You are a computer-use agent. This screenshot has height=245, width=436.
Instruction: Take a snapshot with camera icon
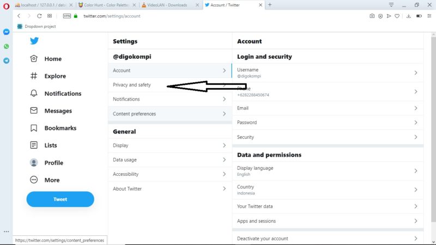[372, 16]
